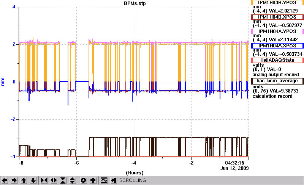
Task: Click the VAL=2.02129 reading
Action: [x=283, y=11]
